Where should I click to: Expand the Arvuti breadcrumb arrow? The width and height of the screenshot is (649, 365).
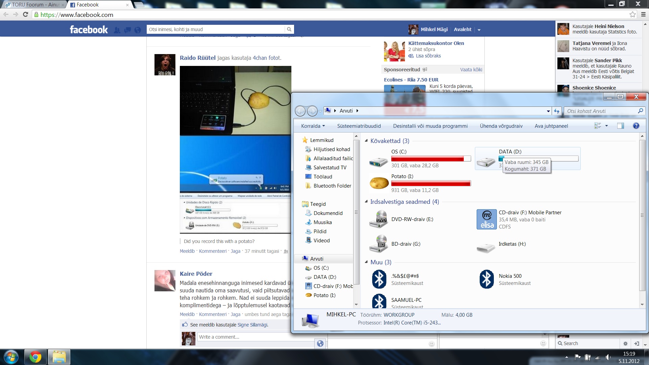(x=357, y=111)
